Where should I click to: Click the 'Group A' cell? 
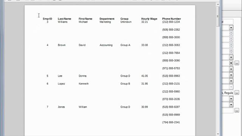coord(125,45)
